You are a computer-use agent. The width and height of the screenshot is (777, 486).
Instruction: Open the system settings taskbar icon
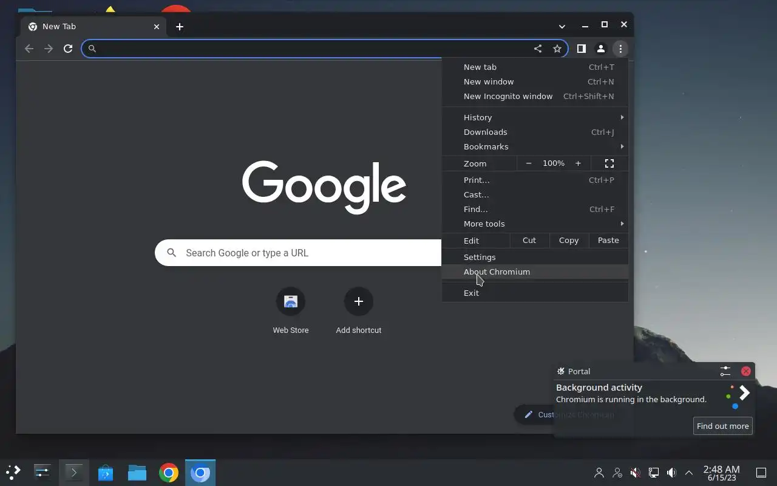(42, 472)
